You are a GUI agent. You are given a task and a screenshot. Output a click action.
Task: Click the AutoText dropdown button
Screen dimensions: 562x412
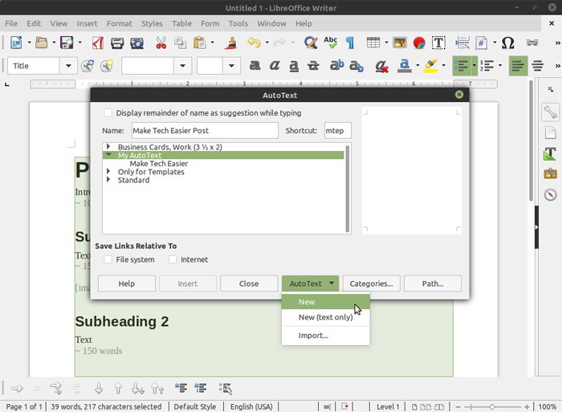(311, 284)
